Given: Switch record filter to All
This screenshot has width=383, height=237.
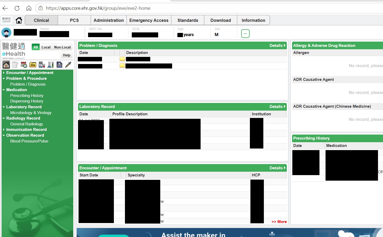Looking at the screenshot, I should 36,47.
